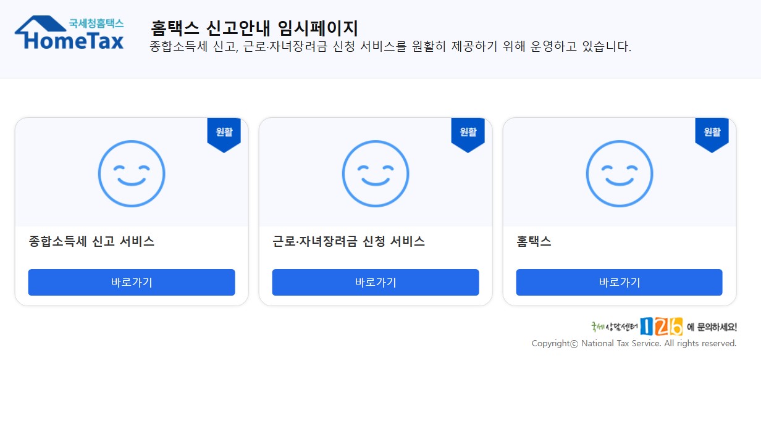
Task: Select the 홈택스 card title text
Action: 534,241
